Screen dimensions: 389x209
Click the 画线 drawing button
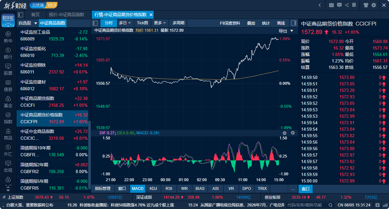click(x=281, y=23)
